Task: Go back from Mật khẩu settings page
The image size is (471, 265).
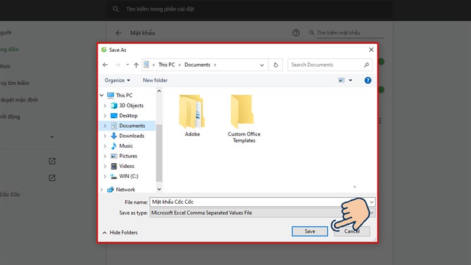Action: point(119,33)
